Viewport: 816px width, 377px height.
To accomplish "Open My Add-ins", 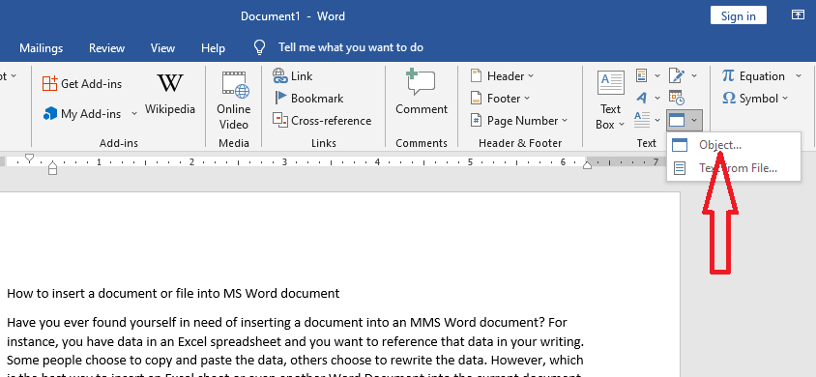I will 82,114.
